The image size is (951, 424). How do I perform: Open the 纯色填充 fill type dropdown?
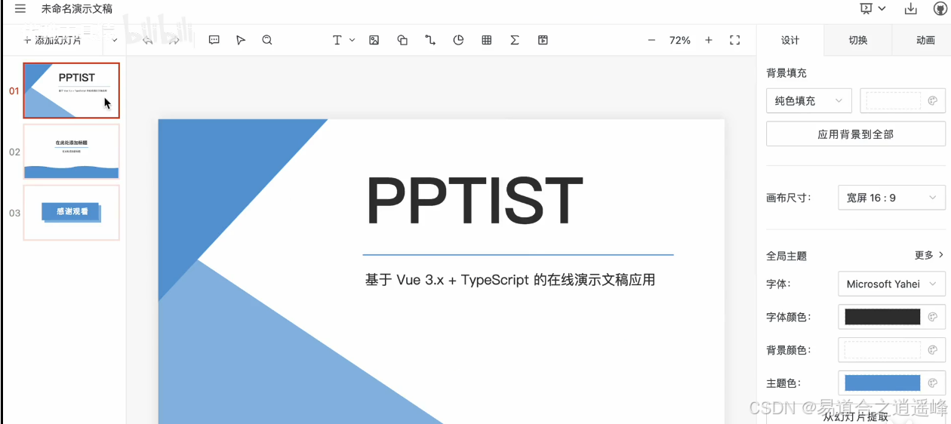(809, 101)
